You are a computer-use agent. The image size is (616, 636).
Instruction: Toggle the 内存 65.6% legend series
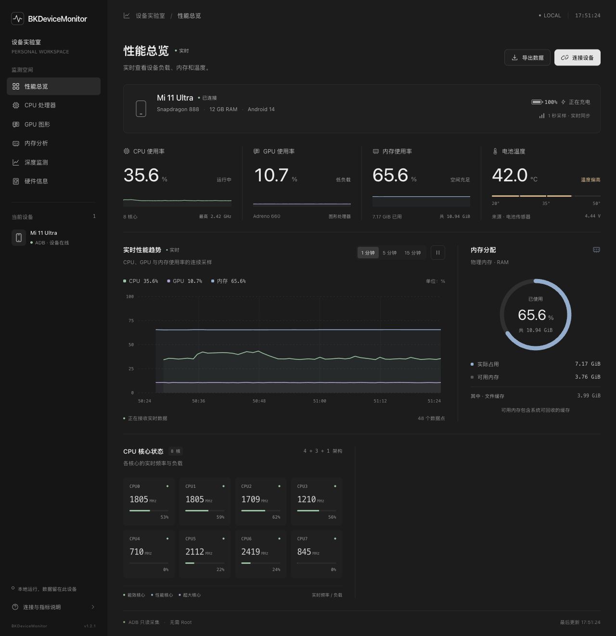(x=229, y=281)
